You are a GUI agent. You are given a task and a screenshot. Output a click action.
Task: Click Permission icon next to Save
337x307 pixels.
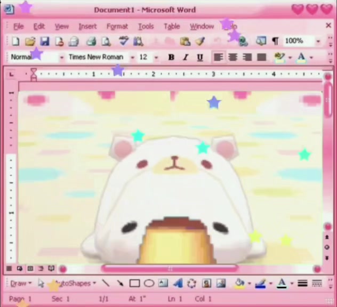[59, 41]
